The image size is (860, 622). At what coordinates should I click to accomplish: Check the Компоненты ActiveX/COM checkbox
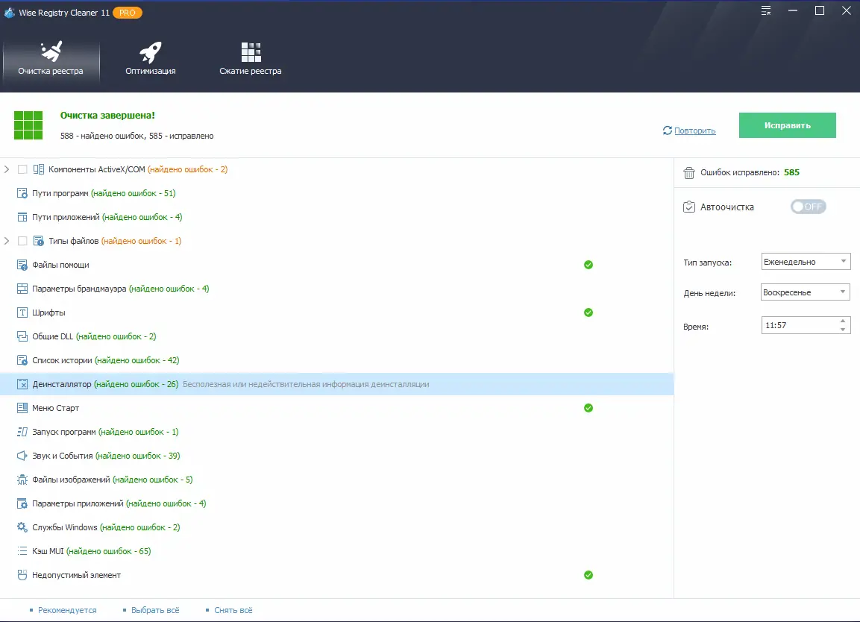21,169
